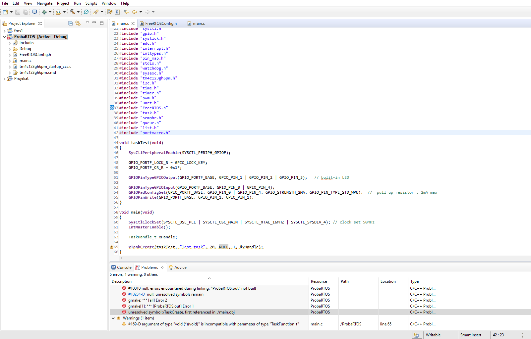Open the Build hammer dropdown arrow
The image size is (531, 339).
(78, 12)
